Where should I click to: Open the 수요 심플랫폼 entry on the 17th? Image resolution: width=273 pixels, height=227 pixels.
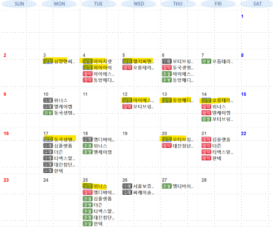coord(58,145)
